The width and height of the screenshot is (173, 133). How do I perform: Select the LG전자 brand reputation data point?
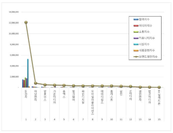[x=26, y=22]
